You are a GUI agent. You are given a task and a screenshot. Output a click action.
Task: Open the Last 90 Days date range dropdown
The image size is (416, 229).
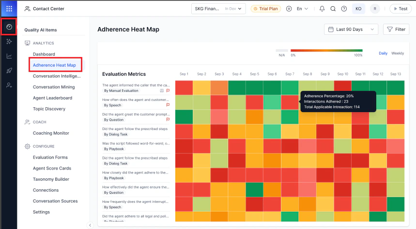click(x=351, y=29)
